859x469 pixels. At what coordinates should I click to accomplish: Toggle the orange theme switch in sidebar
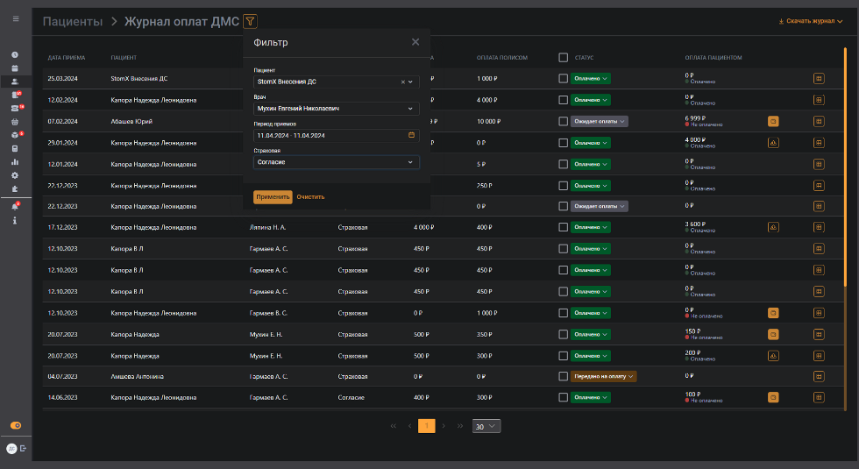(16, 426)
